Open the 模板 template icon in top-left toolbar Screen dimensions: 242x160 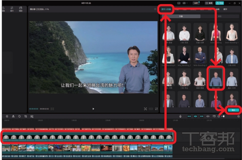(x=21, y=9)
